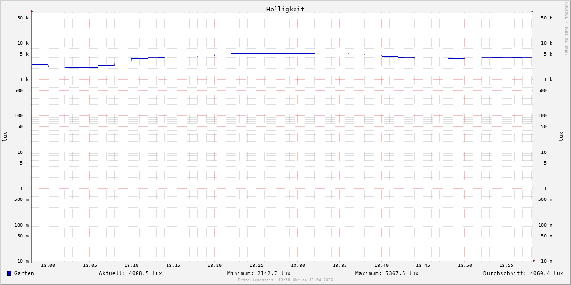Select the Helligkeit chart title

(285, 9)
